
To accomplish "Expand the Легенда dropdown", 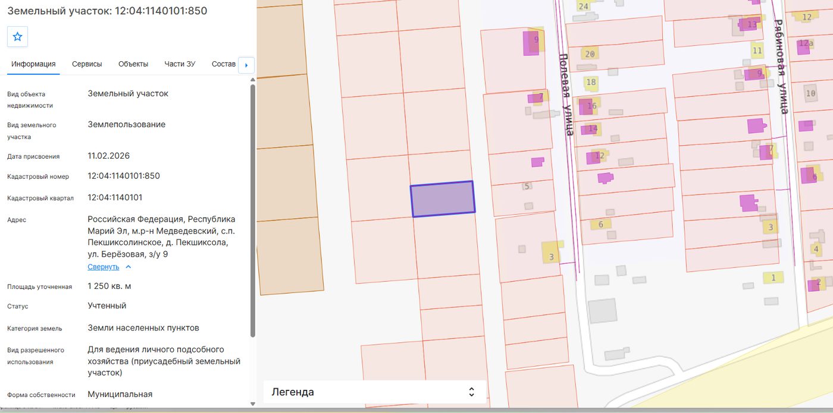I will [374, 392].
